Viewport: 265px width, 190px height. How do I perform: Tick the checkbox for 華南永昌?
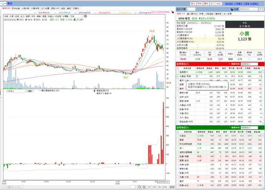[x=178, y=169]
